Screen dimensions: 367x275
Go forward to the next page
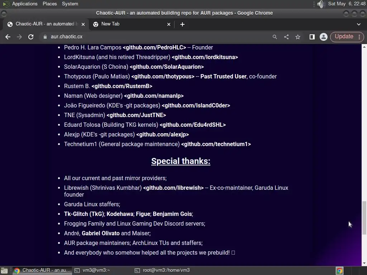(x=19, y=37)
